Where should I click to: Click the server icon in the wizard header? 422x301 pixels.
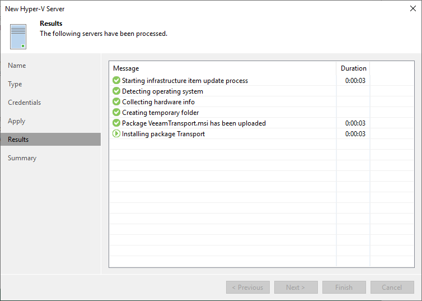coord(18,36)
